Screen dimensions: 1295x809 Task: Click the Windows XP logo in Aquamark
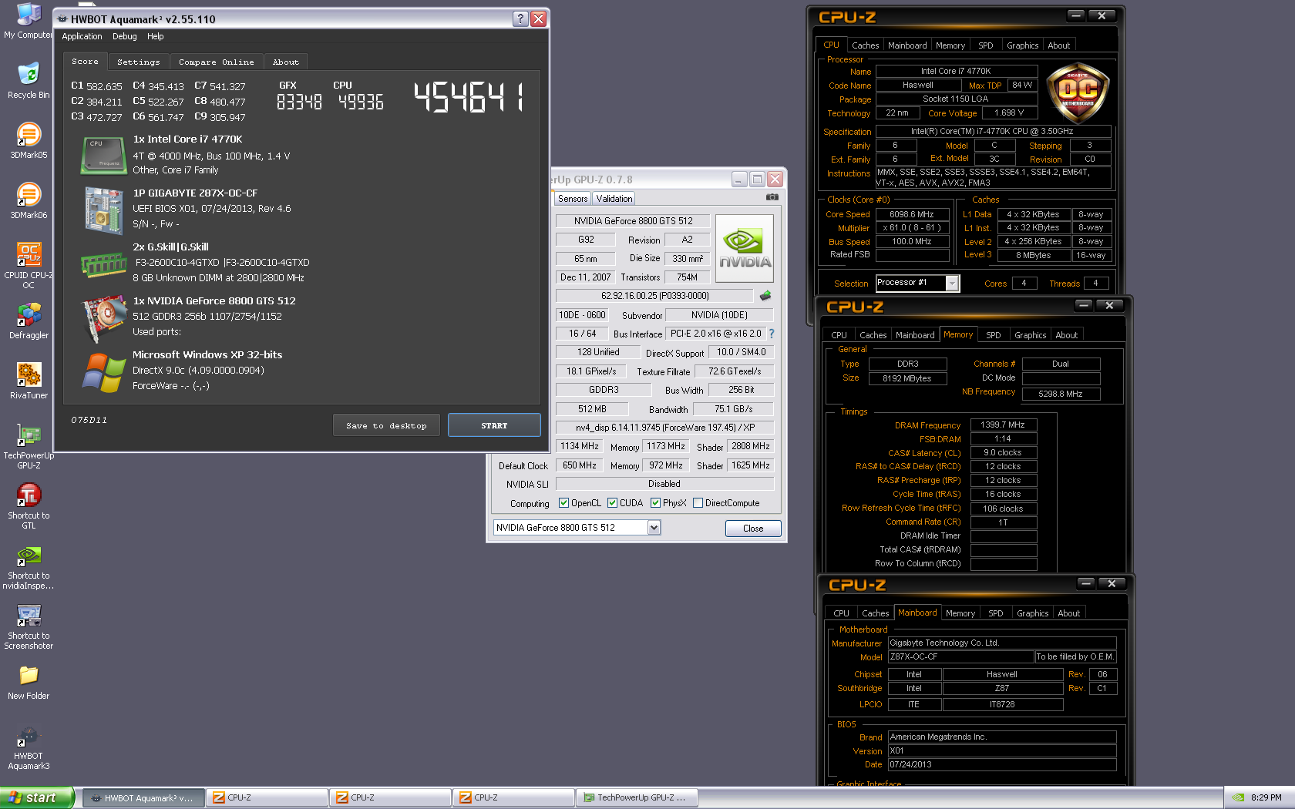point(103,373)
